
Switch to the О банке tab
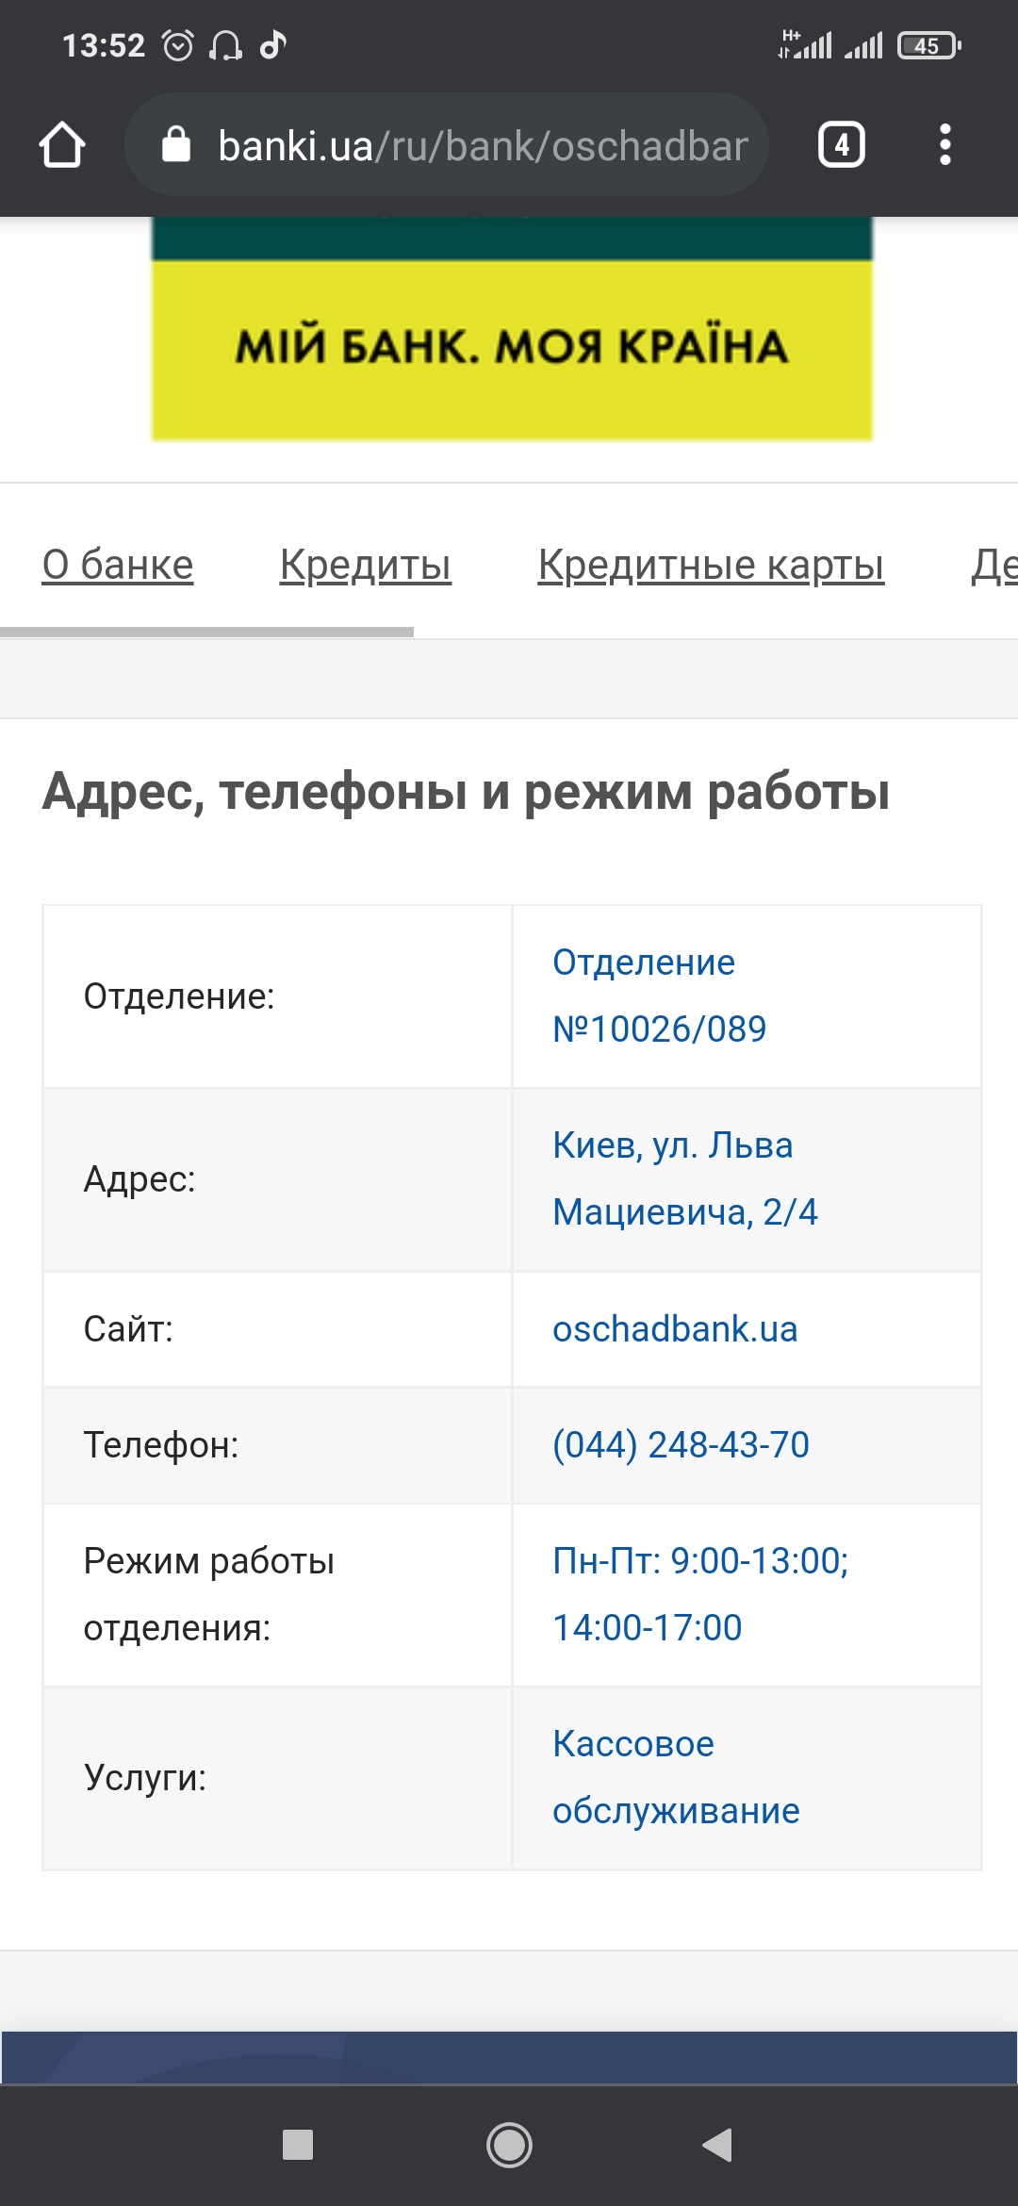[118, 565]
